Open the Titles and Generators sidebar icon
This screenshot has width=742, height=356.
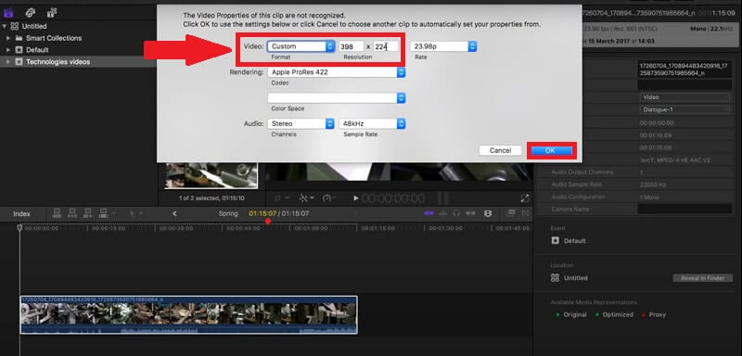pyautogui.click(x=52, y=13)
